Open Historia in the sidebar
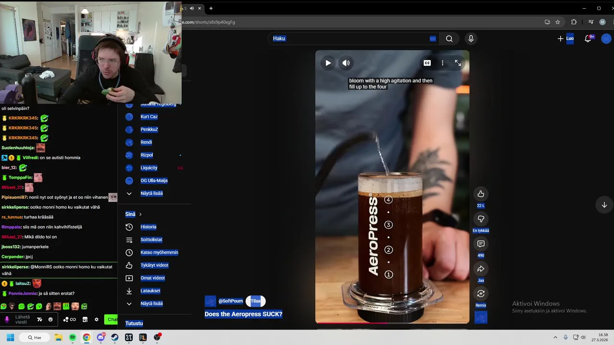The height and width of the screenshot is (345, 614). click(148, 227)
